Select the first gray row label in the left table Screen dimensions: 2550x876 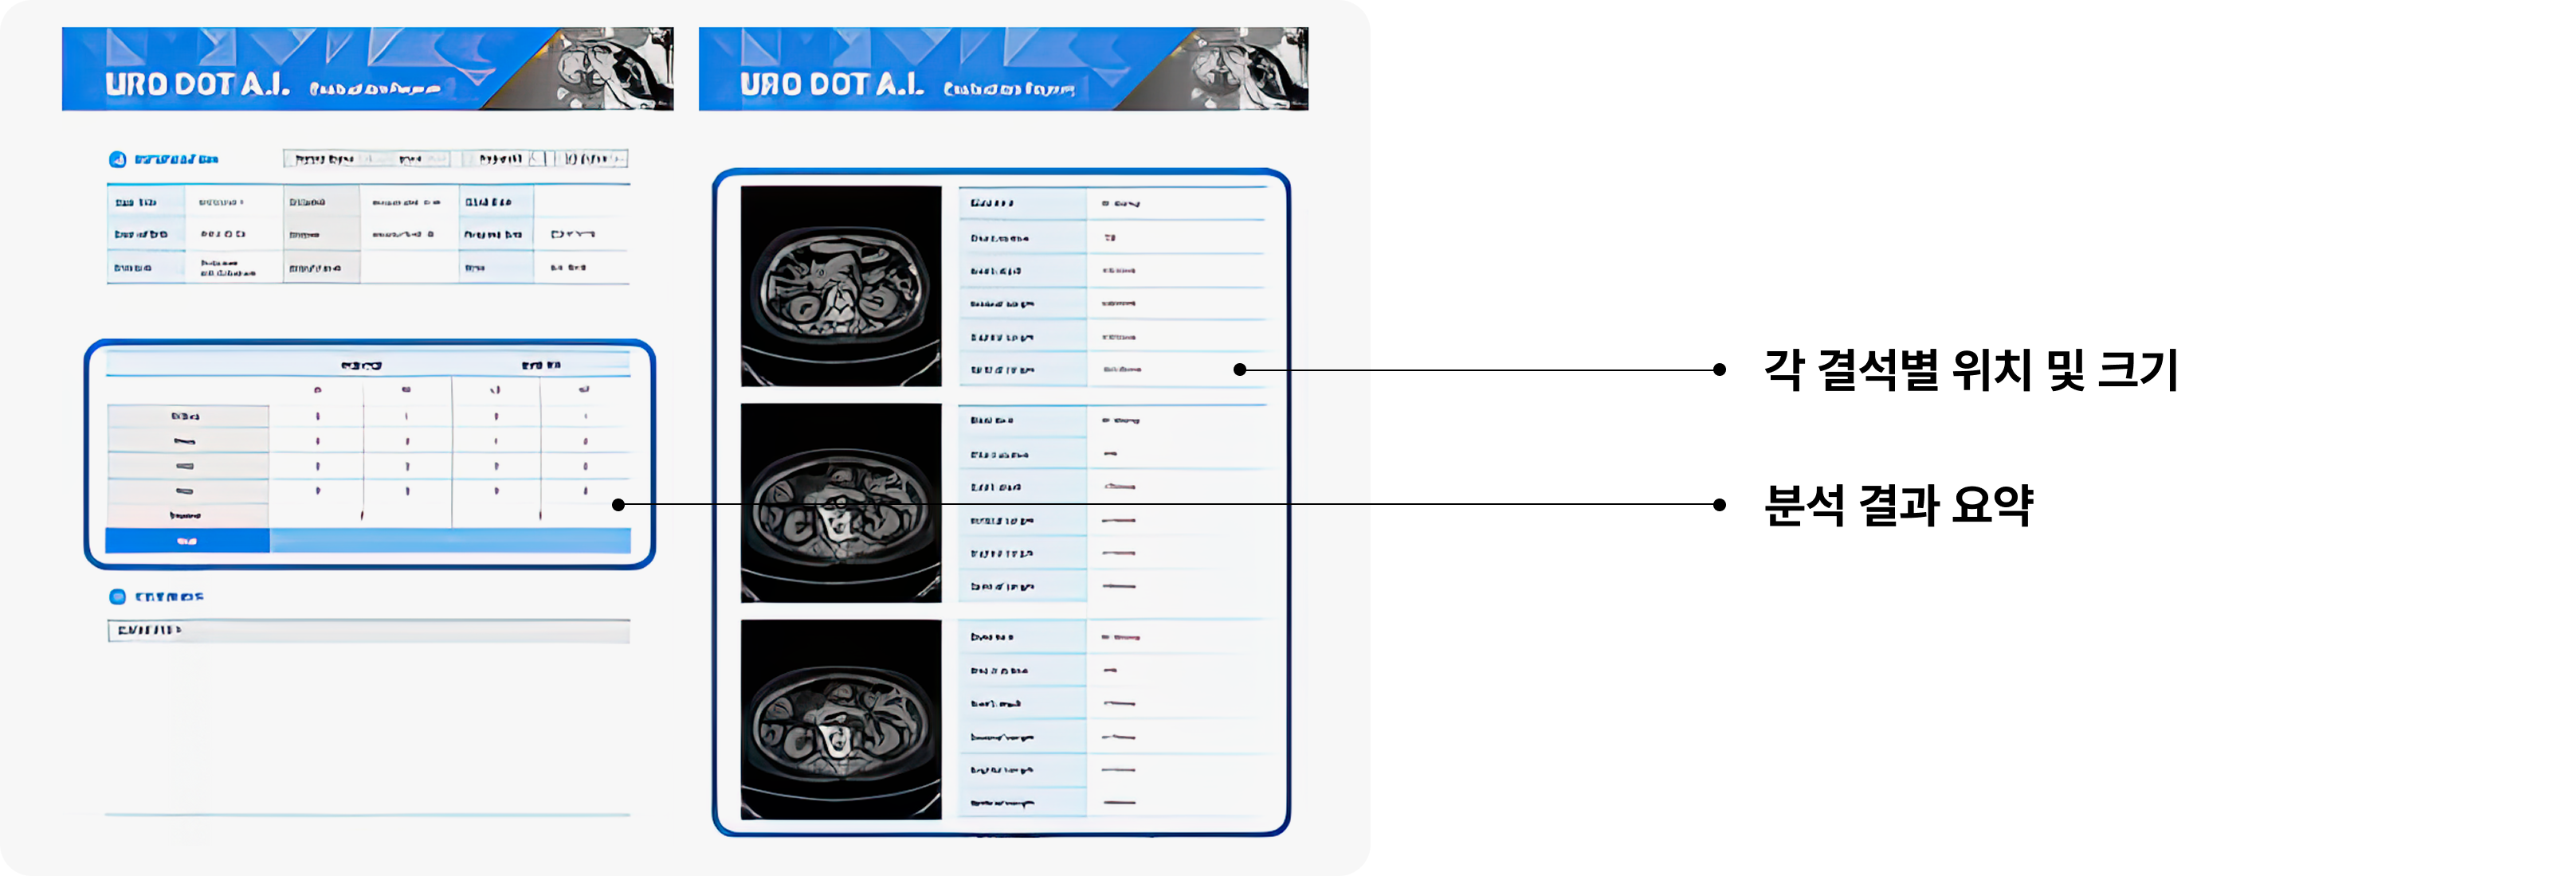pyautogui.click(x=187, y=416)
